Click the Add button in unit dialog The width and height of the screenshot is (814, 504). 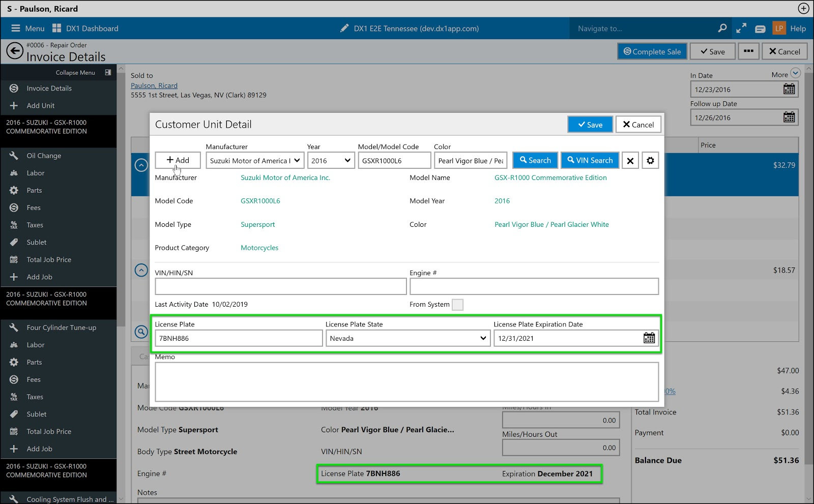[x=178, y=160]
